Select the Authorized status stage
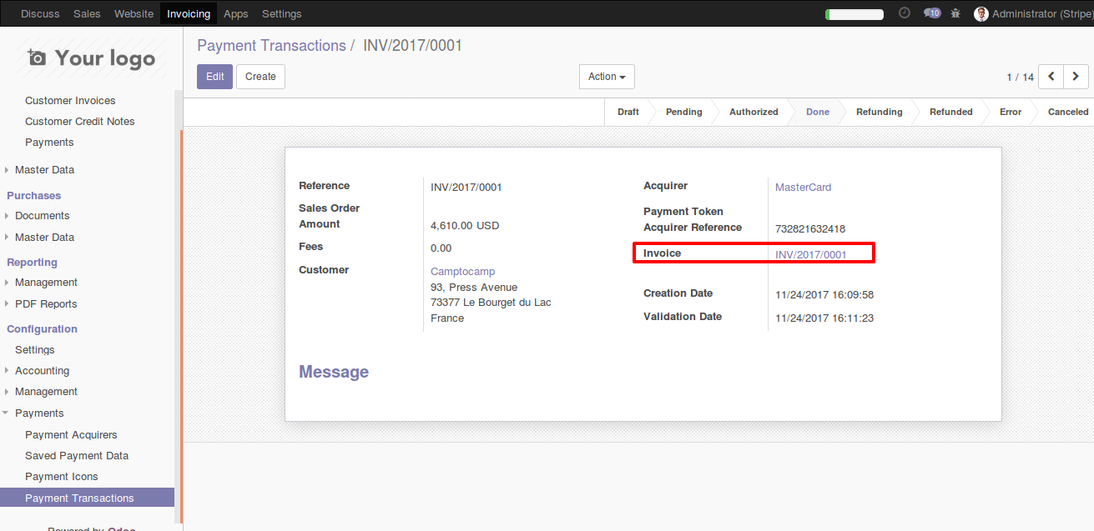Screen dimensions: 1094x531 point(754,112)
